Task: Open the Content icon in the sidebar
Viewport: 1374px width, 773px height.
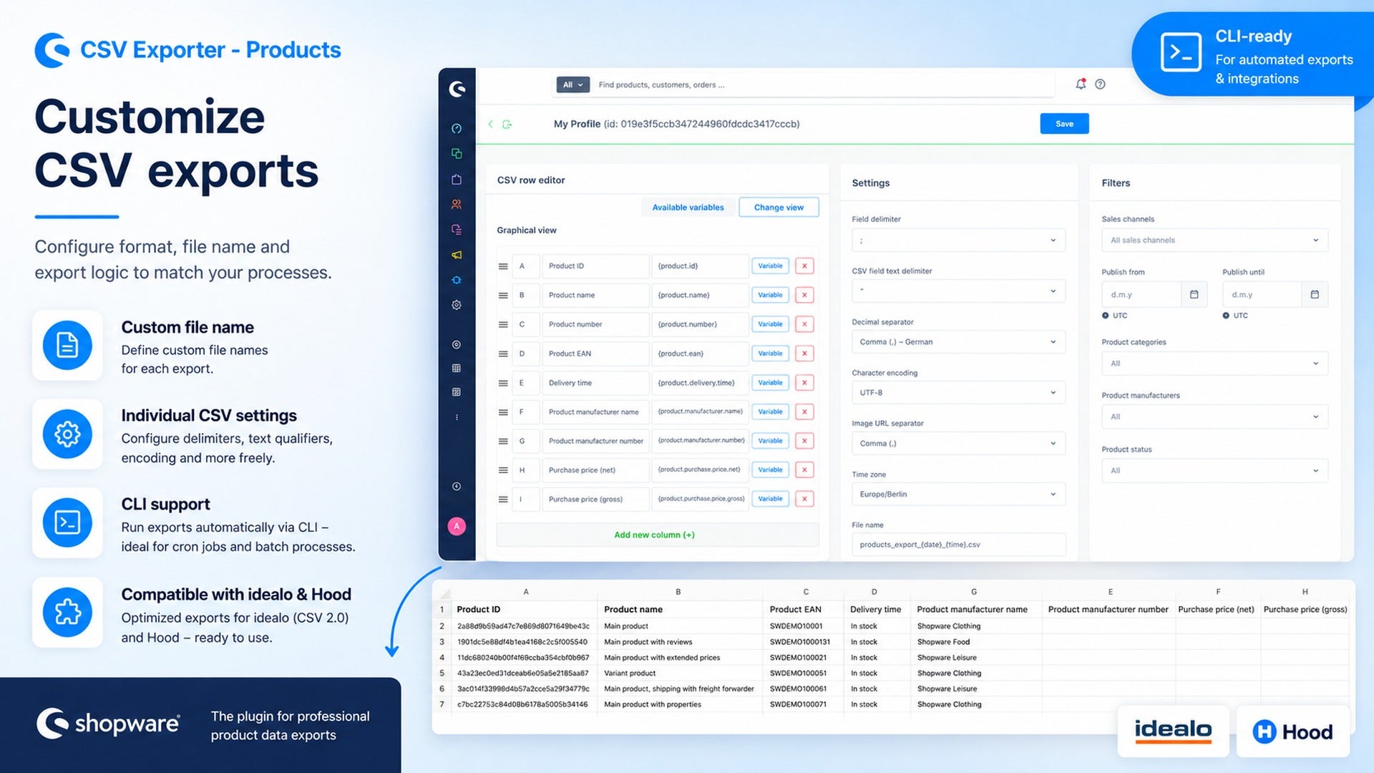Action: point(457,230)
